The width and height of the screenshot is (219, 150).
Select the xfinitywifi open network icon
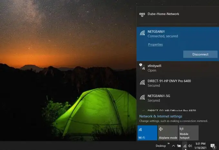click(142, 67)
